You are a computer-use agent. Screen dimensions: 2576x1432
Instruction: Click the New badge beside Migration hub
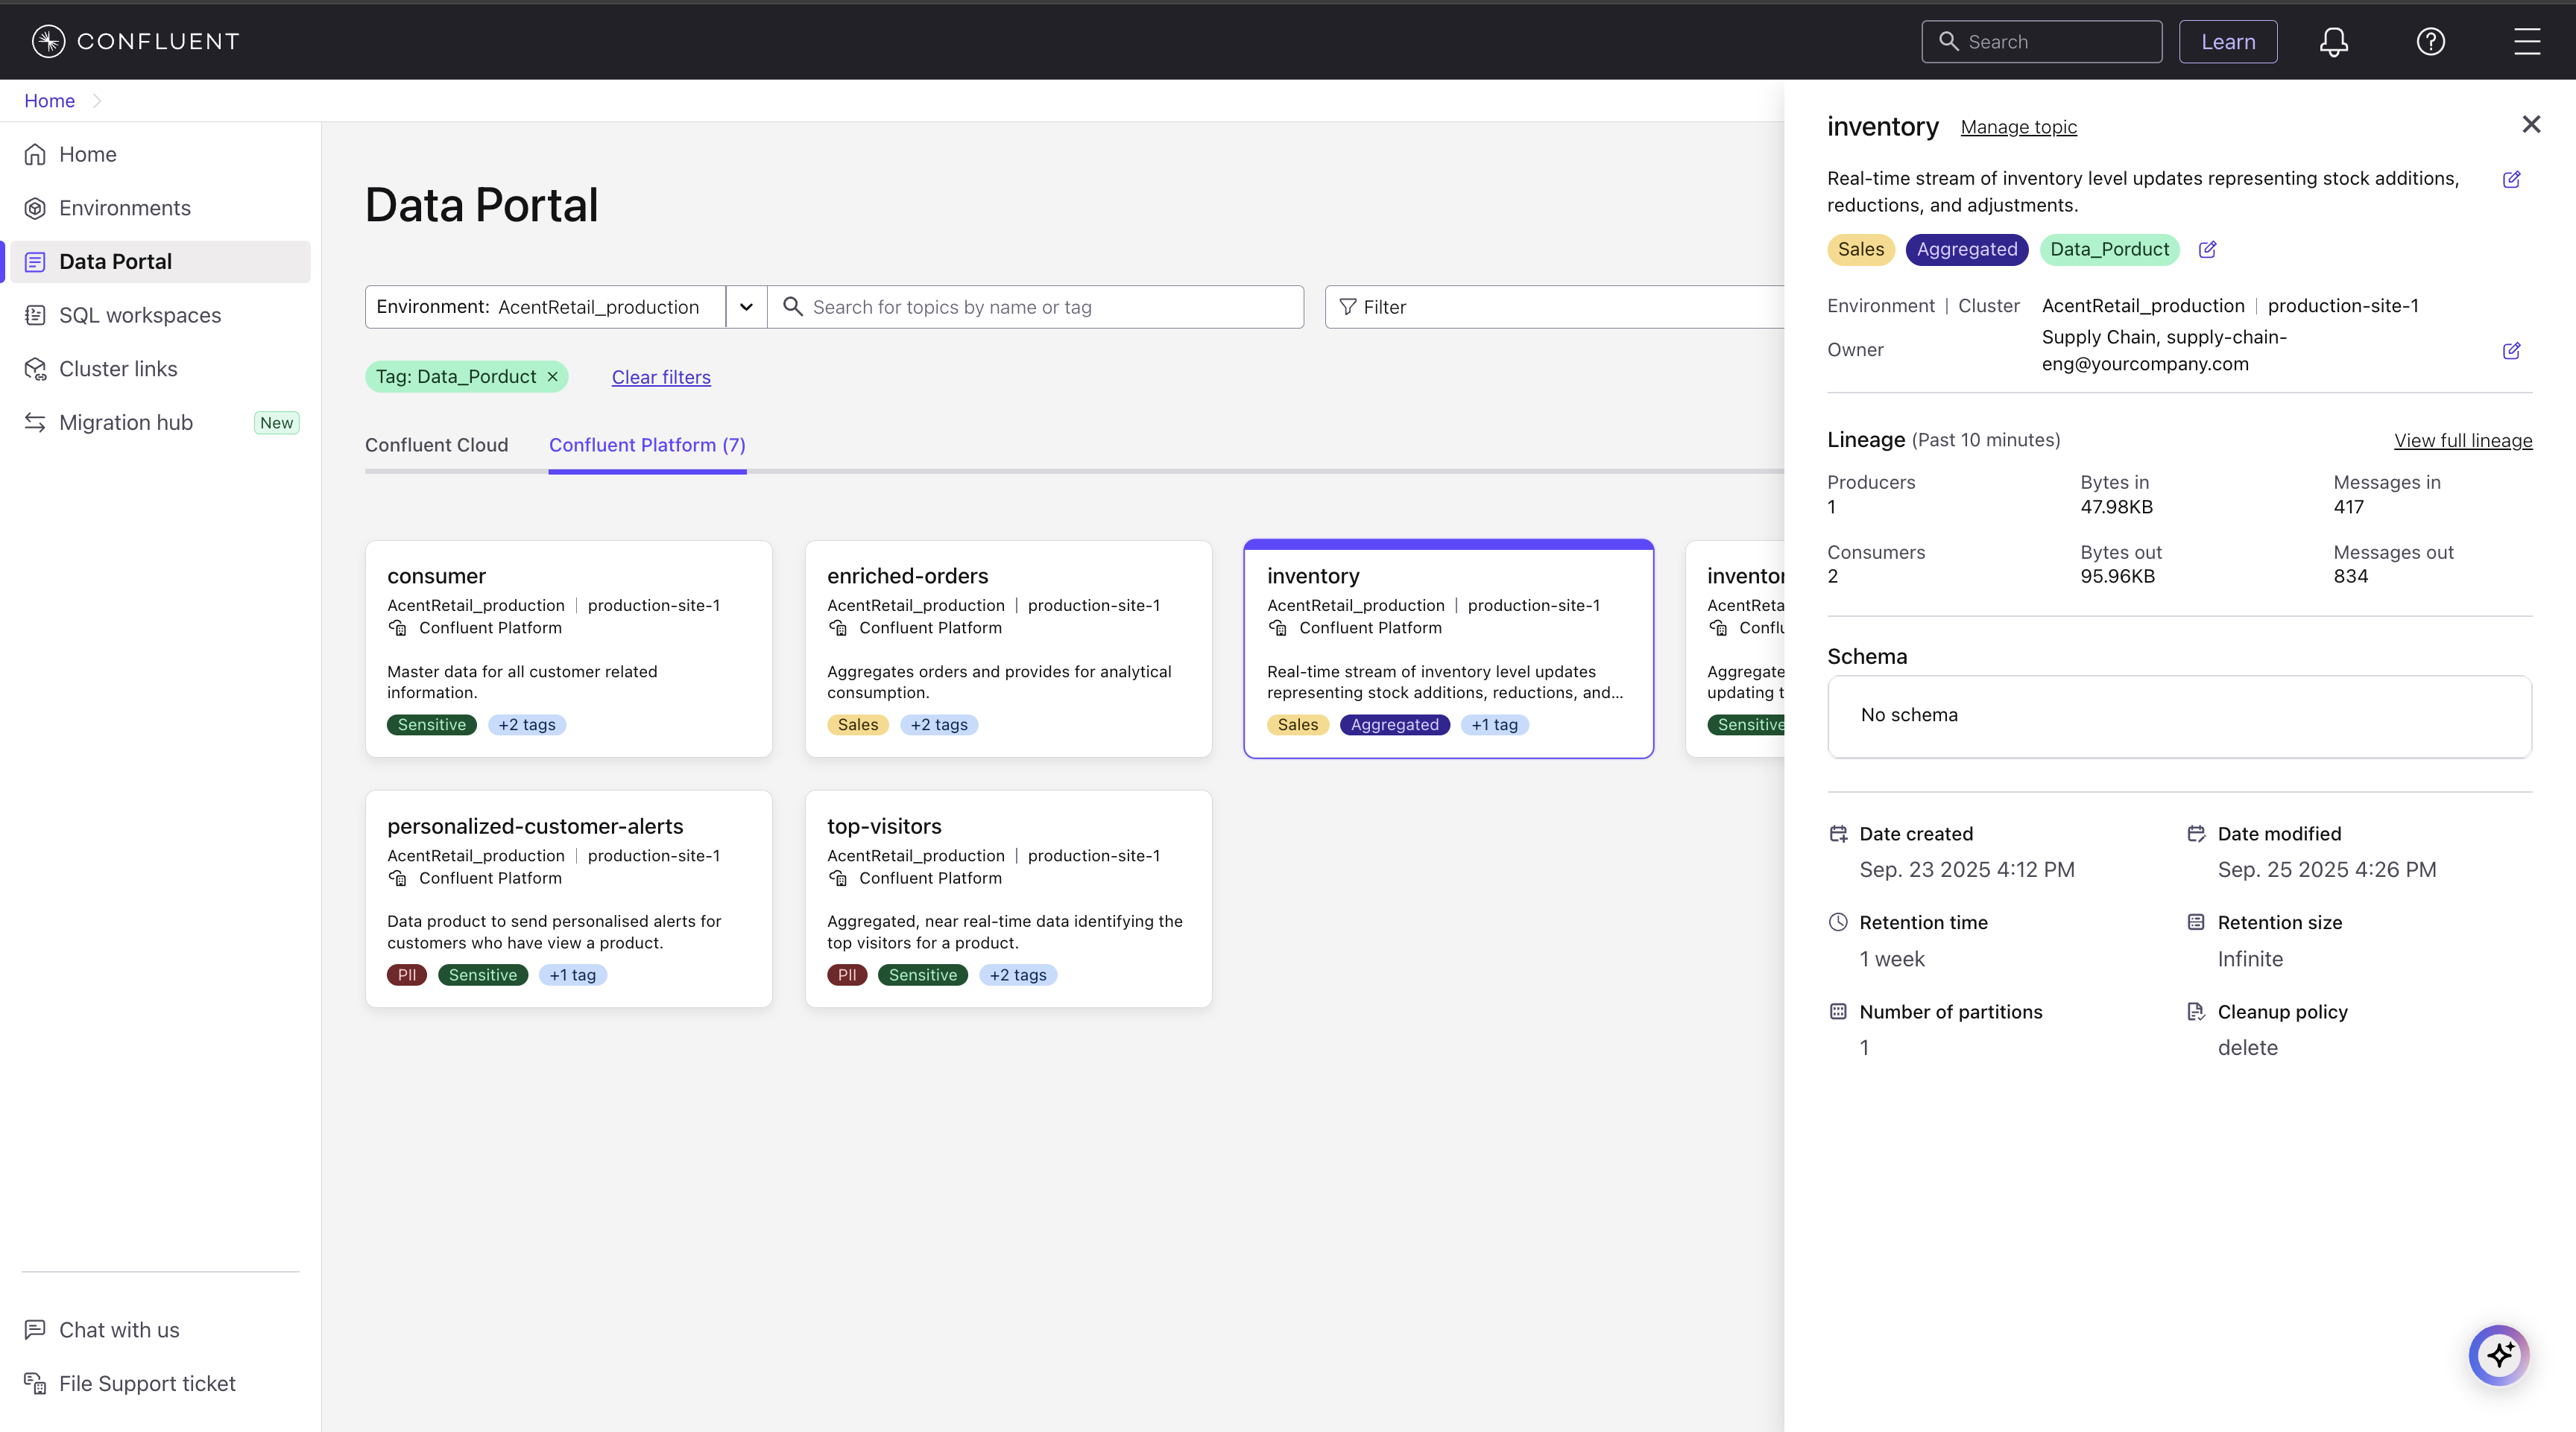click(x=276, y=422)
